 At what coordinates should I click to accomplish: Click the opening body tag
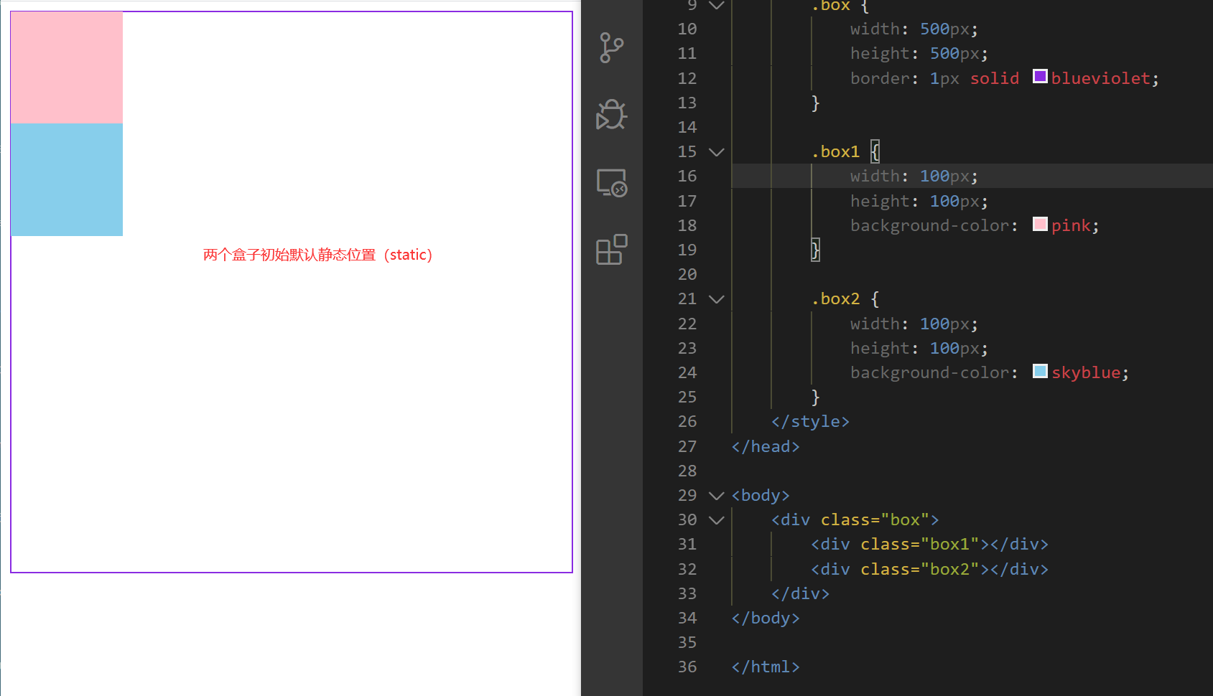[761, 496]
